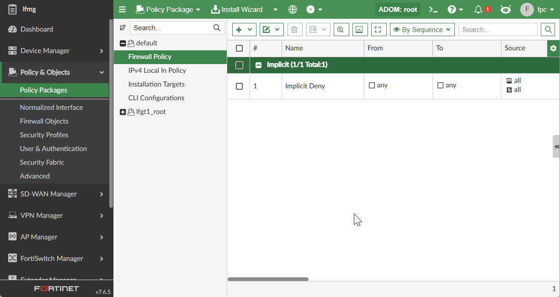Collapse the default package tree node

coord(123,43)
